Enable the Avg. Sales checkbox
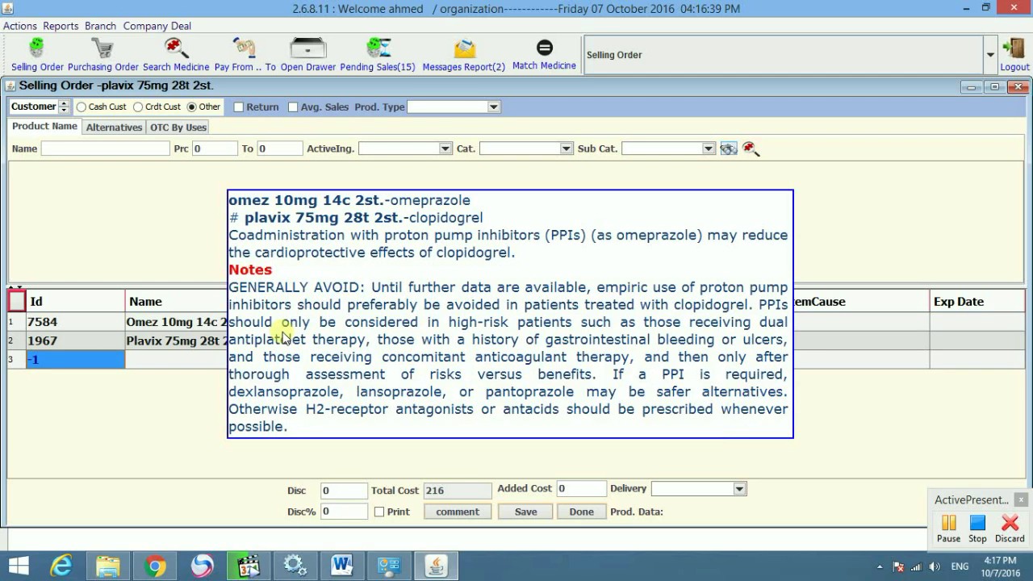Viewport: 1033px width, 581px height. [293, 107]
